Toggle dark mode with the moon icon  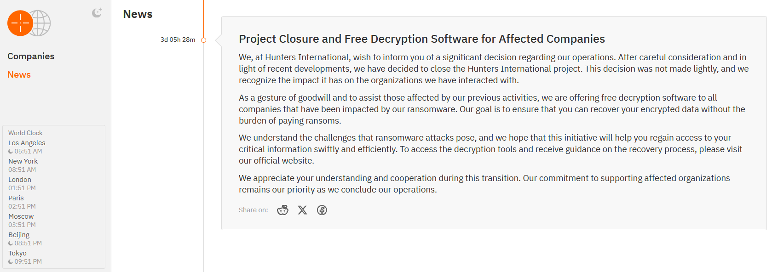tap(97, 12)
